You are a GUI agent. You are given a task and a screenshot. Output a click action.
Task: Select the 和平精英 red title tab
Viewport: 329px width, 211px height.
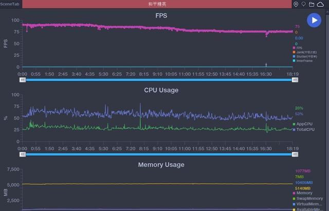[156, 4]
